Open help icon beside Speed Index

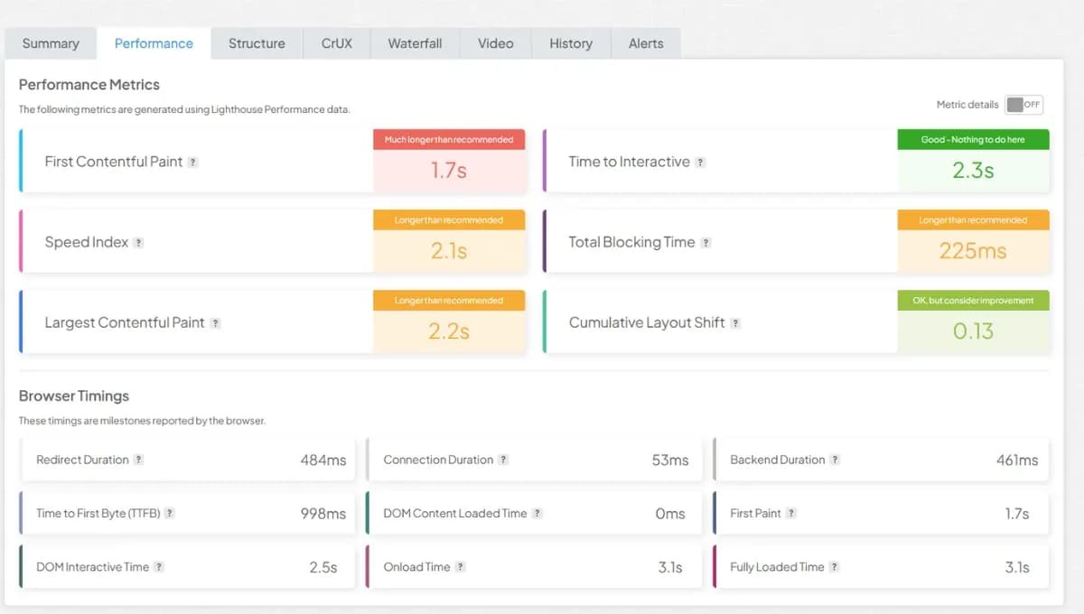tap(138, 243)
